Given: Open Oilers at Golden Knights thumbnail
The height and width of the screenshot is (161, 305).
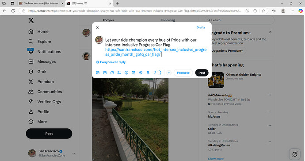Looking at the screenshot, I should 216,80.
